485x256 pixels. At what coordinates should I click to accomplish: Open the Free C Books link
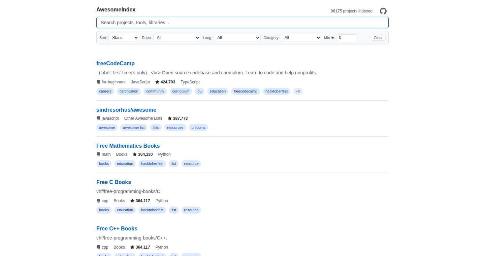tap(114, 182)
